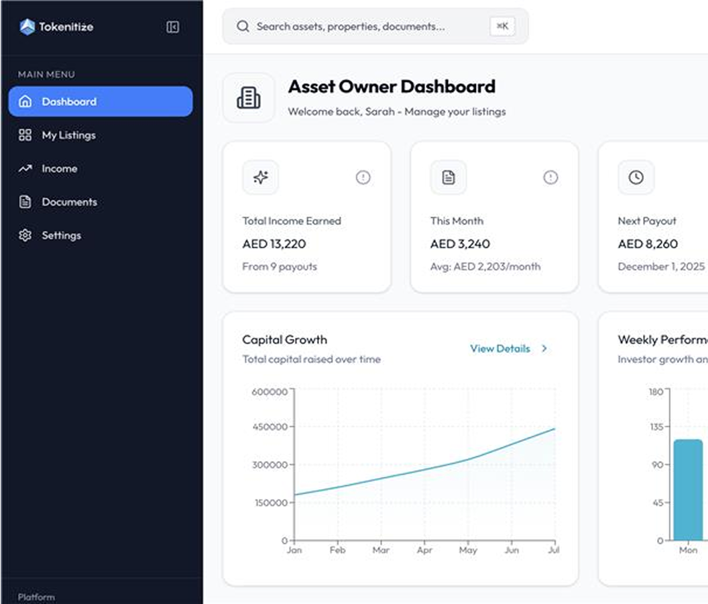The image size is (708, 604).
Task: Click the sparkle icon on Total Income card
Action: pos(260,177)
